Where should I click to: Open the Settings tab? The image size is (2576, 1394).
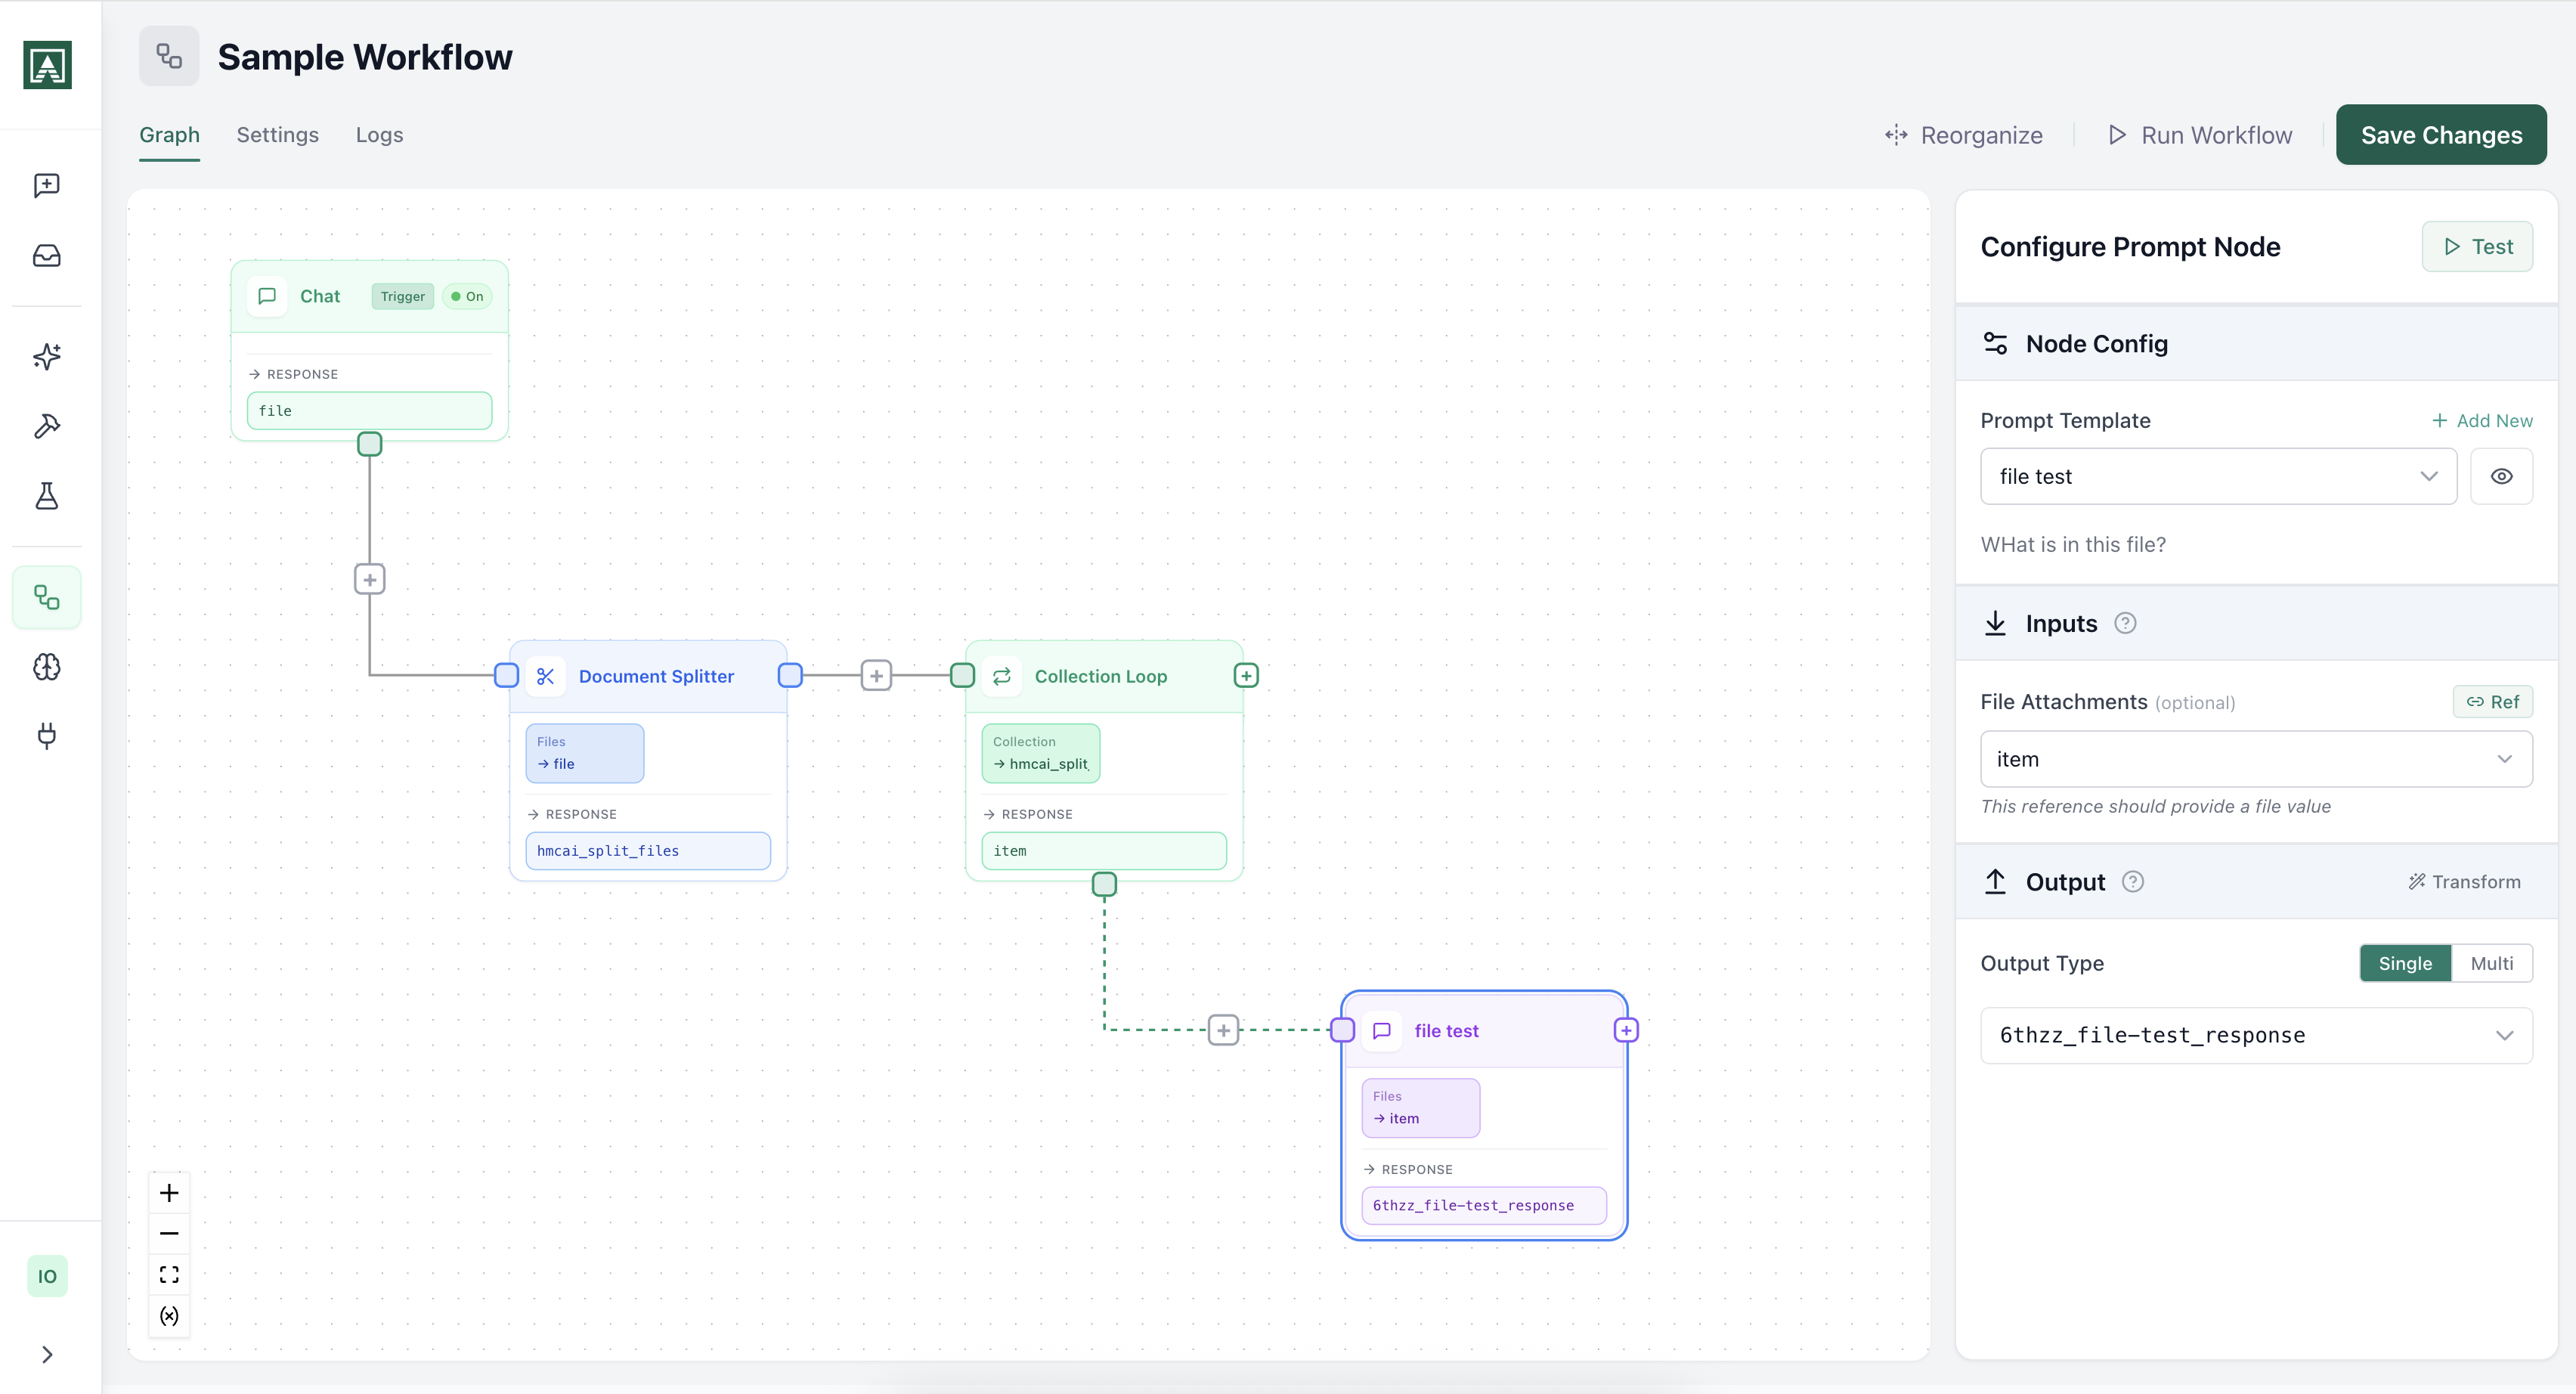pyautogui.click(x=277, y=135)
